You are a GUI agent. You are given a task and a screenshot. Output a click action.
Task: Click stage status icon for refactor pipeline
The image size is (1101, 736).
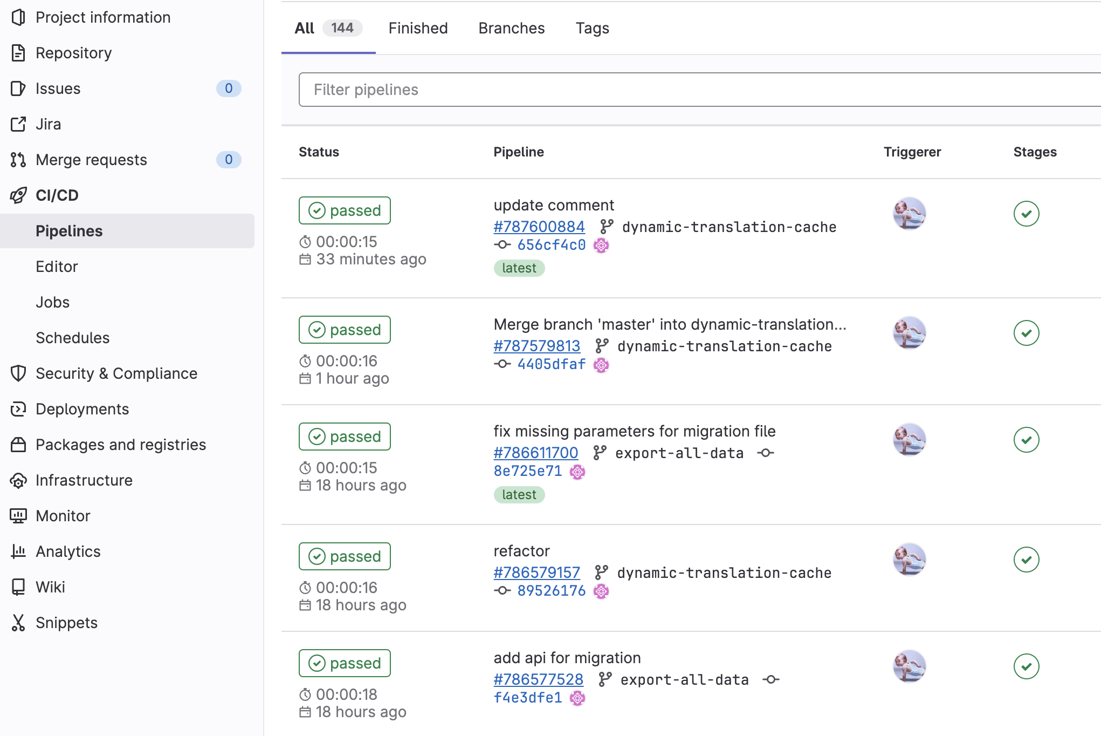coord(1026,560)
